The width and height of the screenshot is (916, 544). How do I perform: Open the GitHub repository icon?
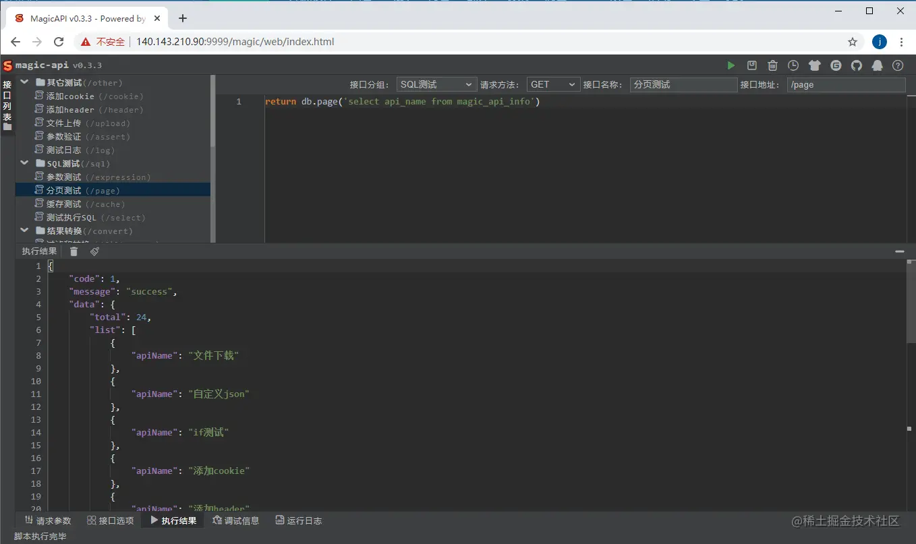click(x=857, y=65)
